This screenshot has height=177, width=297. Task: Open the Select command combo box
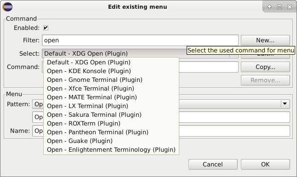point(140,53)
